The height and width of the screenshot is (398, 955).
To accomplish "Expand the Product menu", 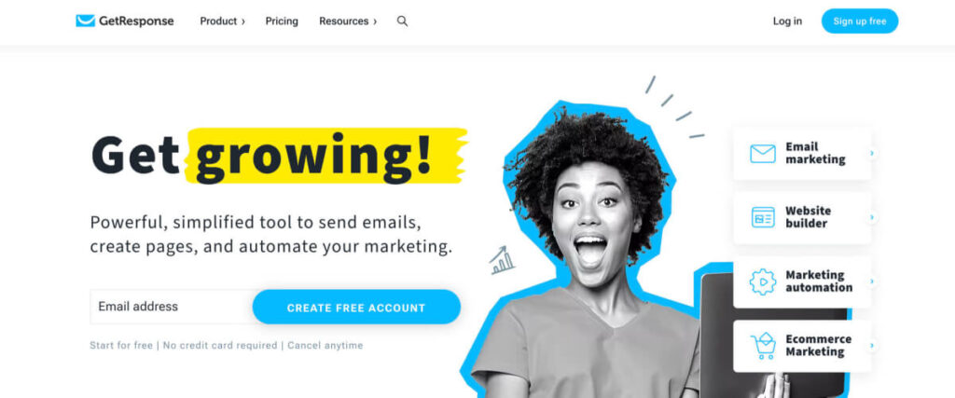I will [x=222, y=21].
